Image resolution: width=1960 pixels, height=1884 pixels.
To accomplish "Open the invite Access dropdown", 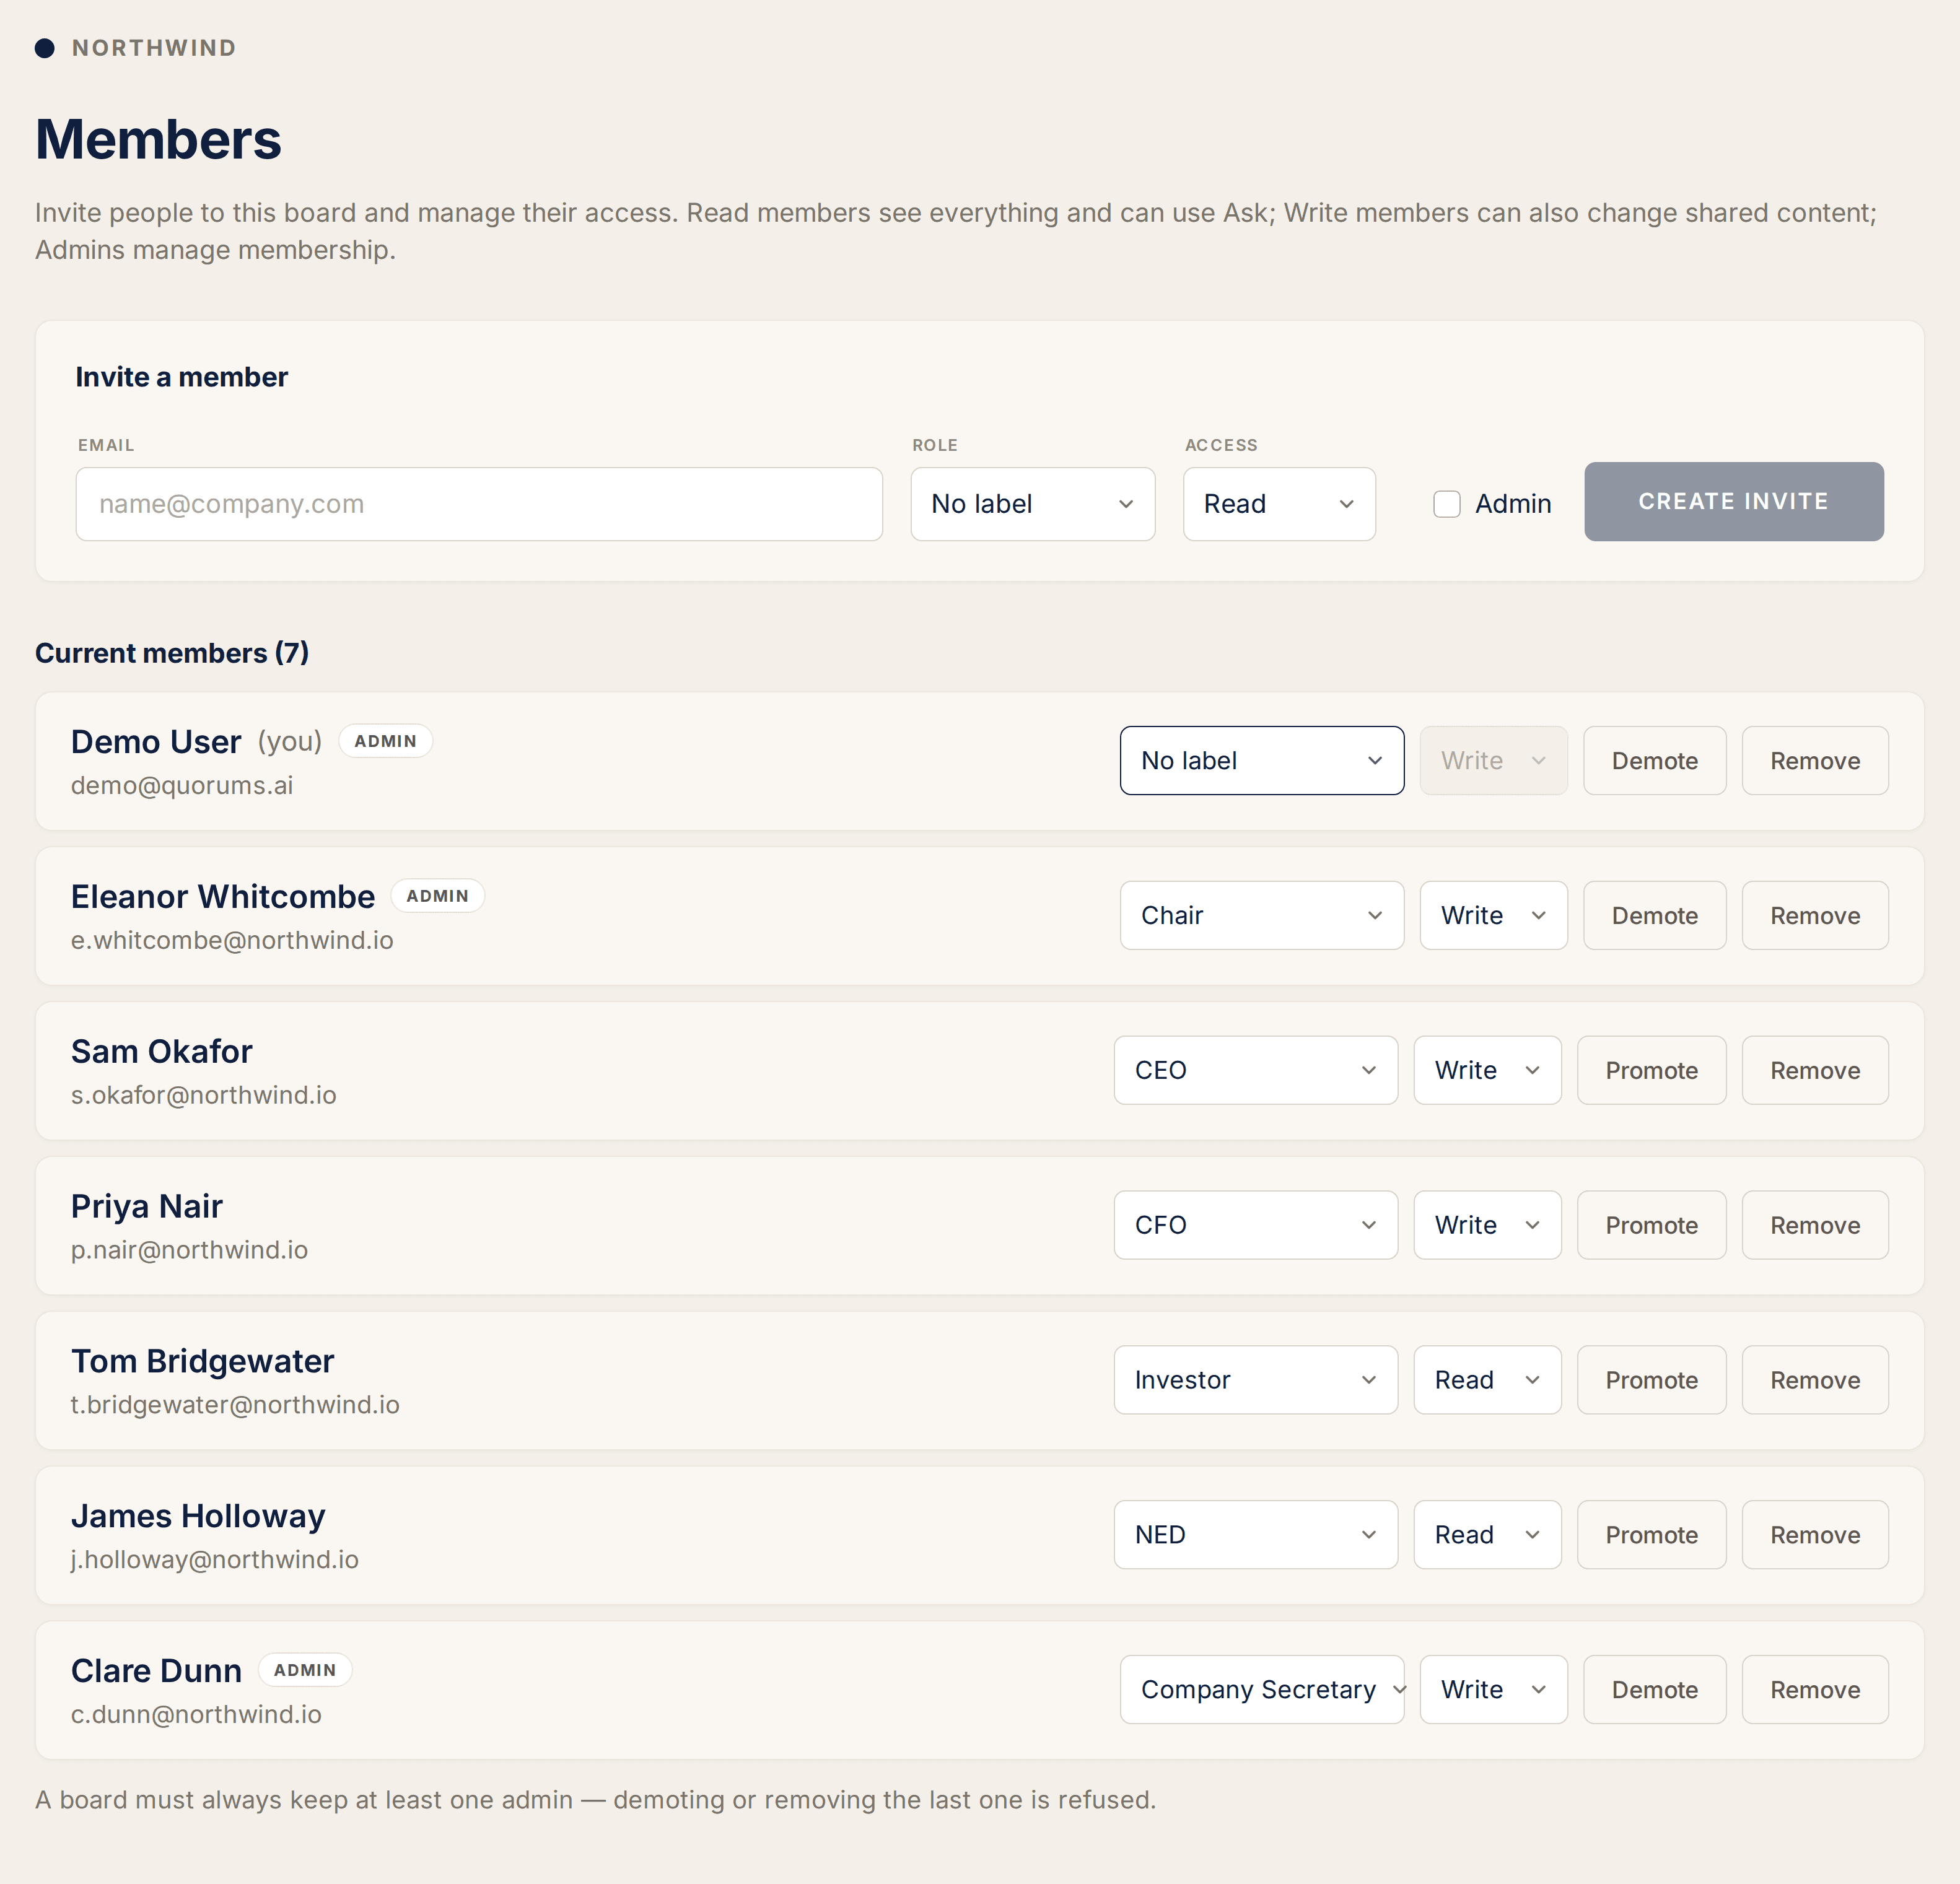I will pos(1279,504).
